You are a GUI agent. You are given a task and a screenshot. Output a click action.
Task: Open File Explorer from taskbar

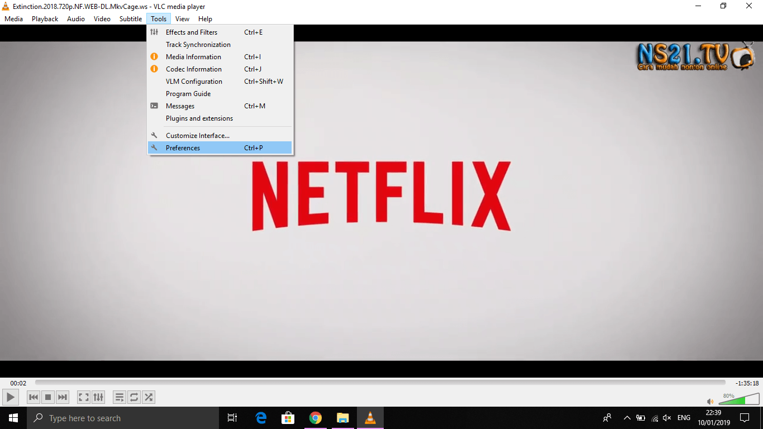(x=343, y=418)
